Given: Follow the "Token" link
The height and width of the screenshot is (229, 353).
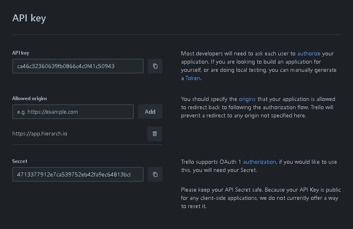Looking at the screenshot, I should [x=193, y=78].
